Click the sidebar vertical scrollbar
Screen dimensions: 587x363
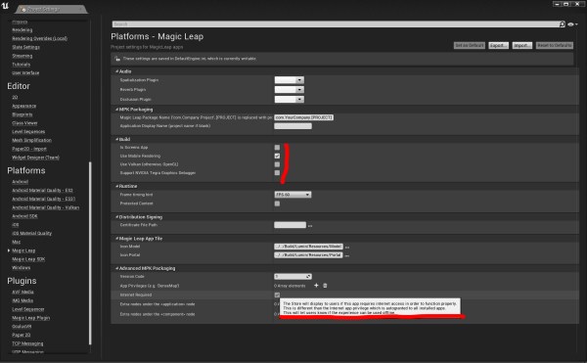(x=90, y=253)
